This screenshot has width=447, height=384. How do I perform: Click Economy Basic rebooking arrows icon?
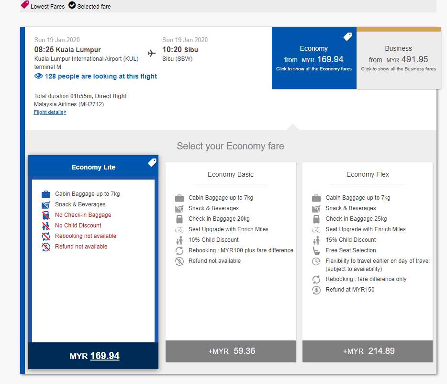(x=179, y=250)
